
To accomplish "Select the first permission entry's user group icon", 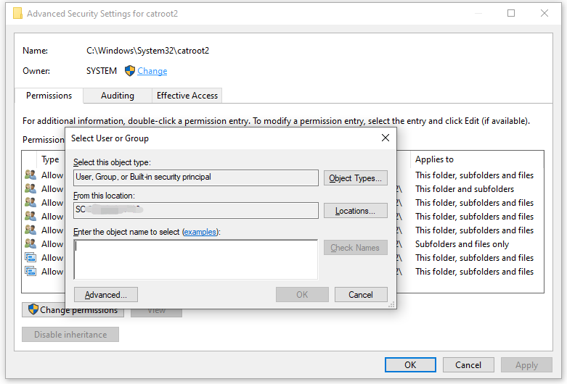I will 30,175.
